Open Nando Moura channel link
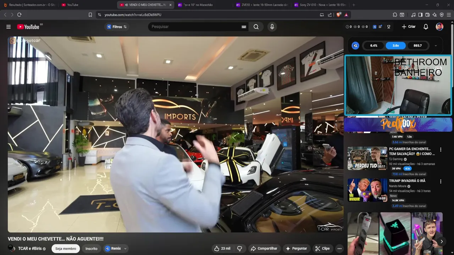This screenshot has height=255, width=454. [398, 186]
